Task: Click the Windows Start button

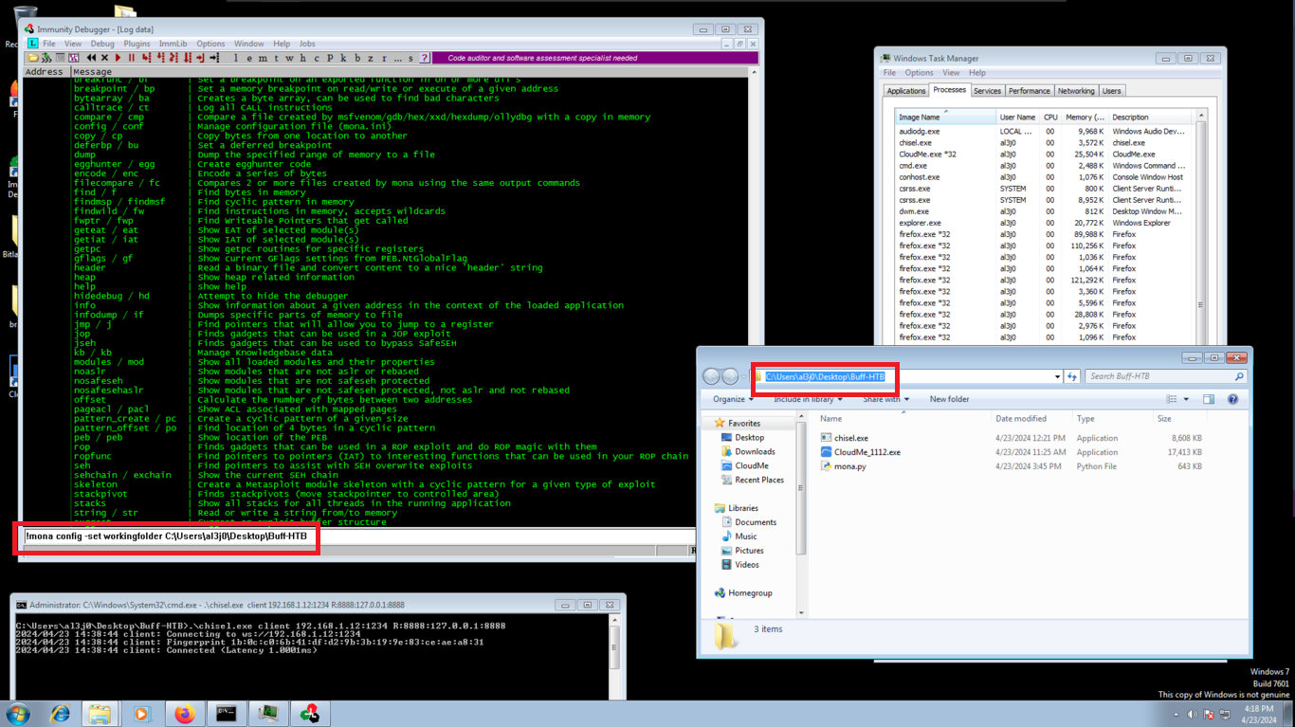Action: (17, 714)
